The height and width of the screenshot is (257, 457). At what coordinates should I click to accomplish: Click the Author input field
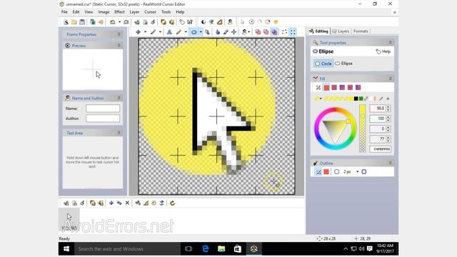(103, 119)
